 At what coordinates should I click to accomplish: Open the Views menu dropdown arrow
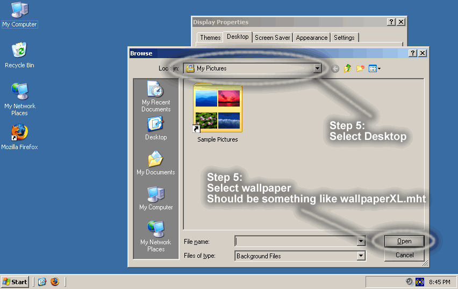[380, 68]
